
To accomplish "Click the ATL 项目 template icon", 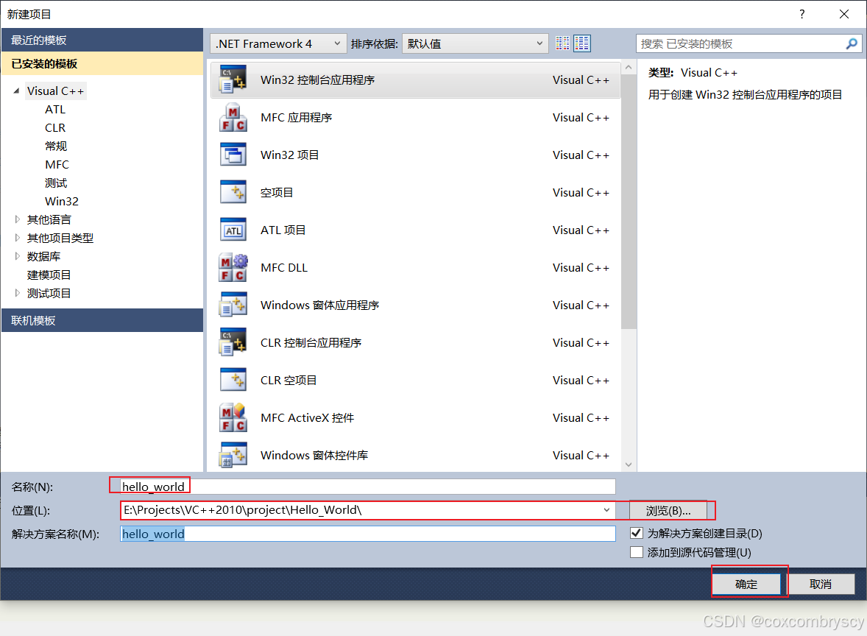I will pos(233,230).
